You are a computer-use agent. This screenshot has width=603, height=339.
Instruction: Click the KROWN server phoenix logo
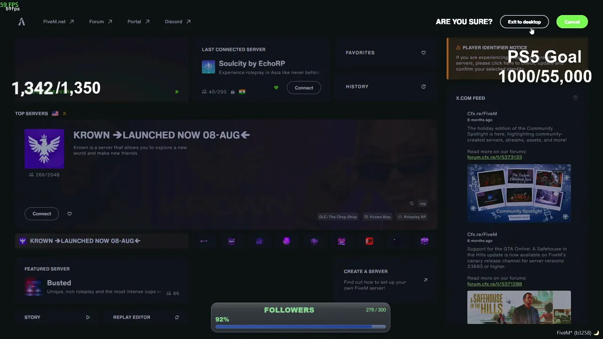coord(44,149)
